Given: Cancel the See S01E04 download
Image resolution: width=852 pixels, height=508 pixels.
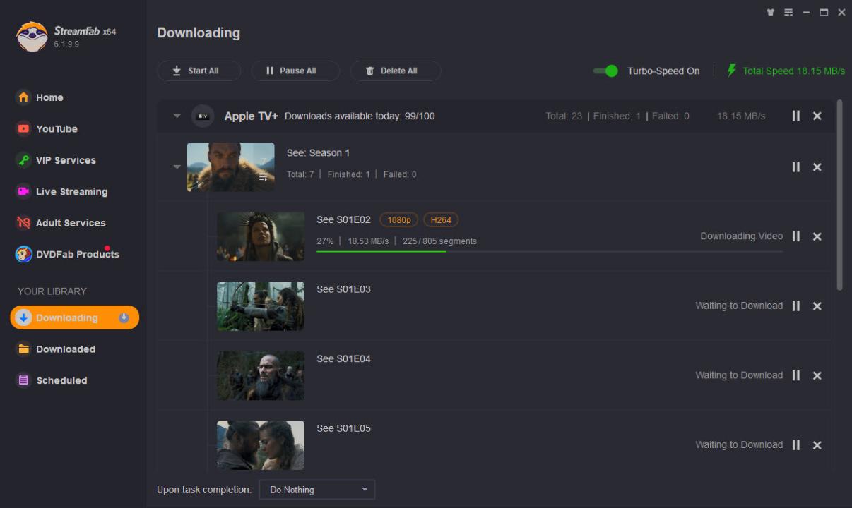Looking at the screenshot, I should coord(817,376).
